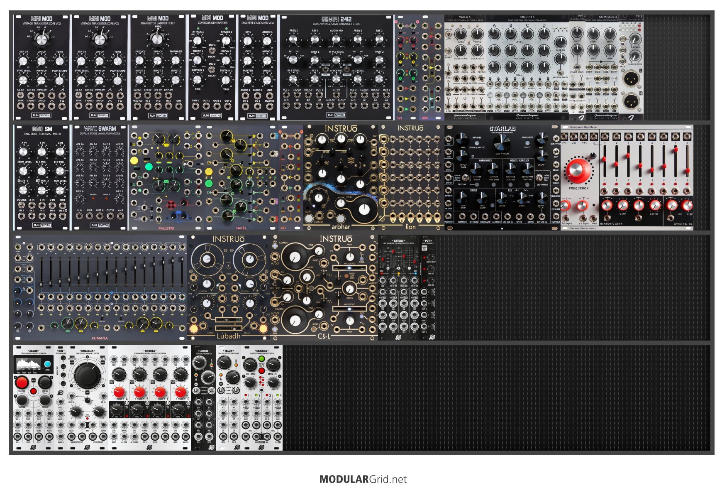
Task: Click the cyan CHANNEL button on ZADAR
Action: click(x=47, y=364)
